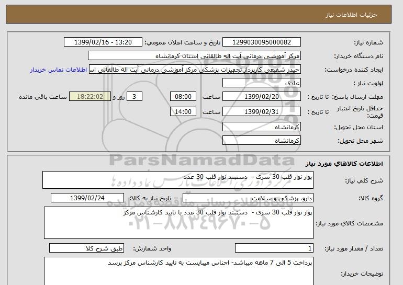This screenshot has width=403, height=285.
Task: Click the priority field showing عادی
Action: [261, 83]
